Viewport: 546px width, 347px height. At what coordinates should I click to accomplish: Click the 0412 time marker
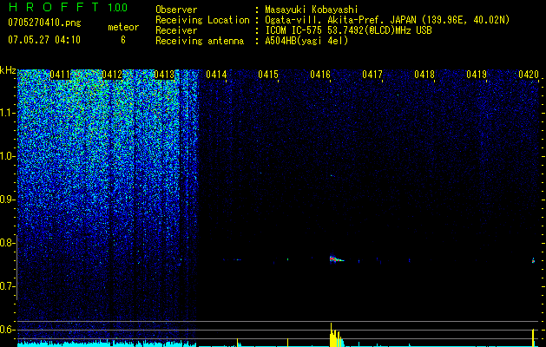[x=112, y=75]
